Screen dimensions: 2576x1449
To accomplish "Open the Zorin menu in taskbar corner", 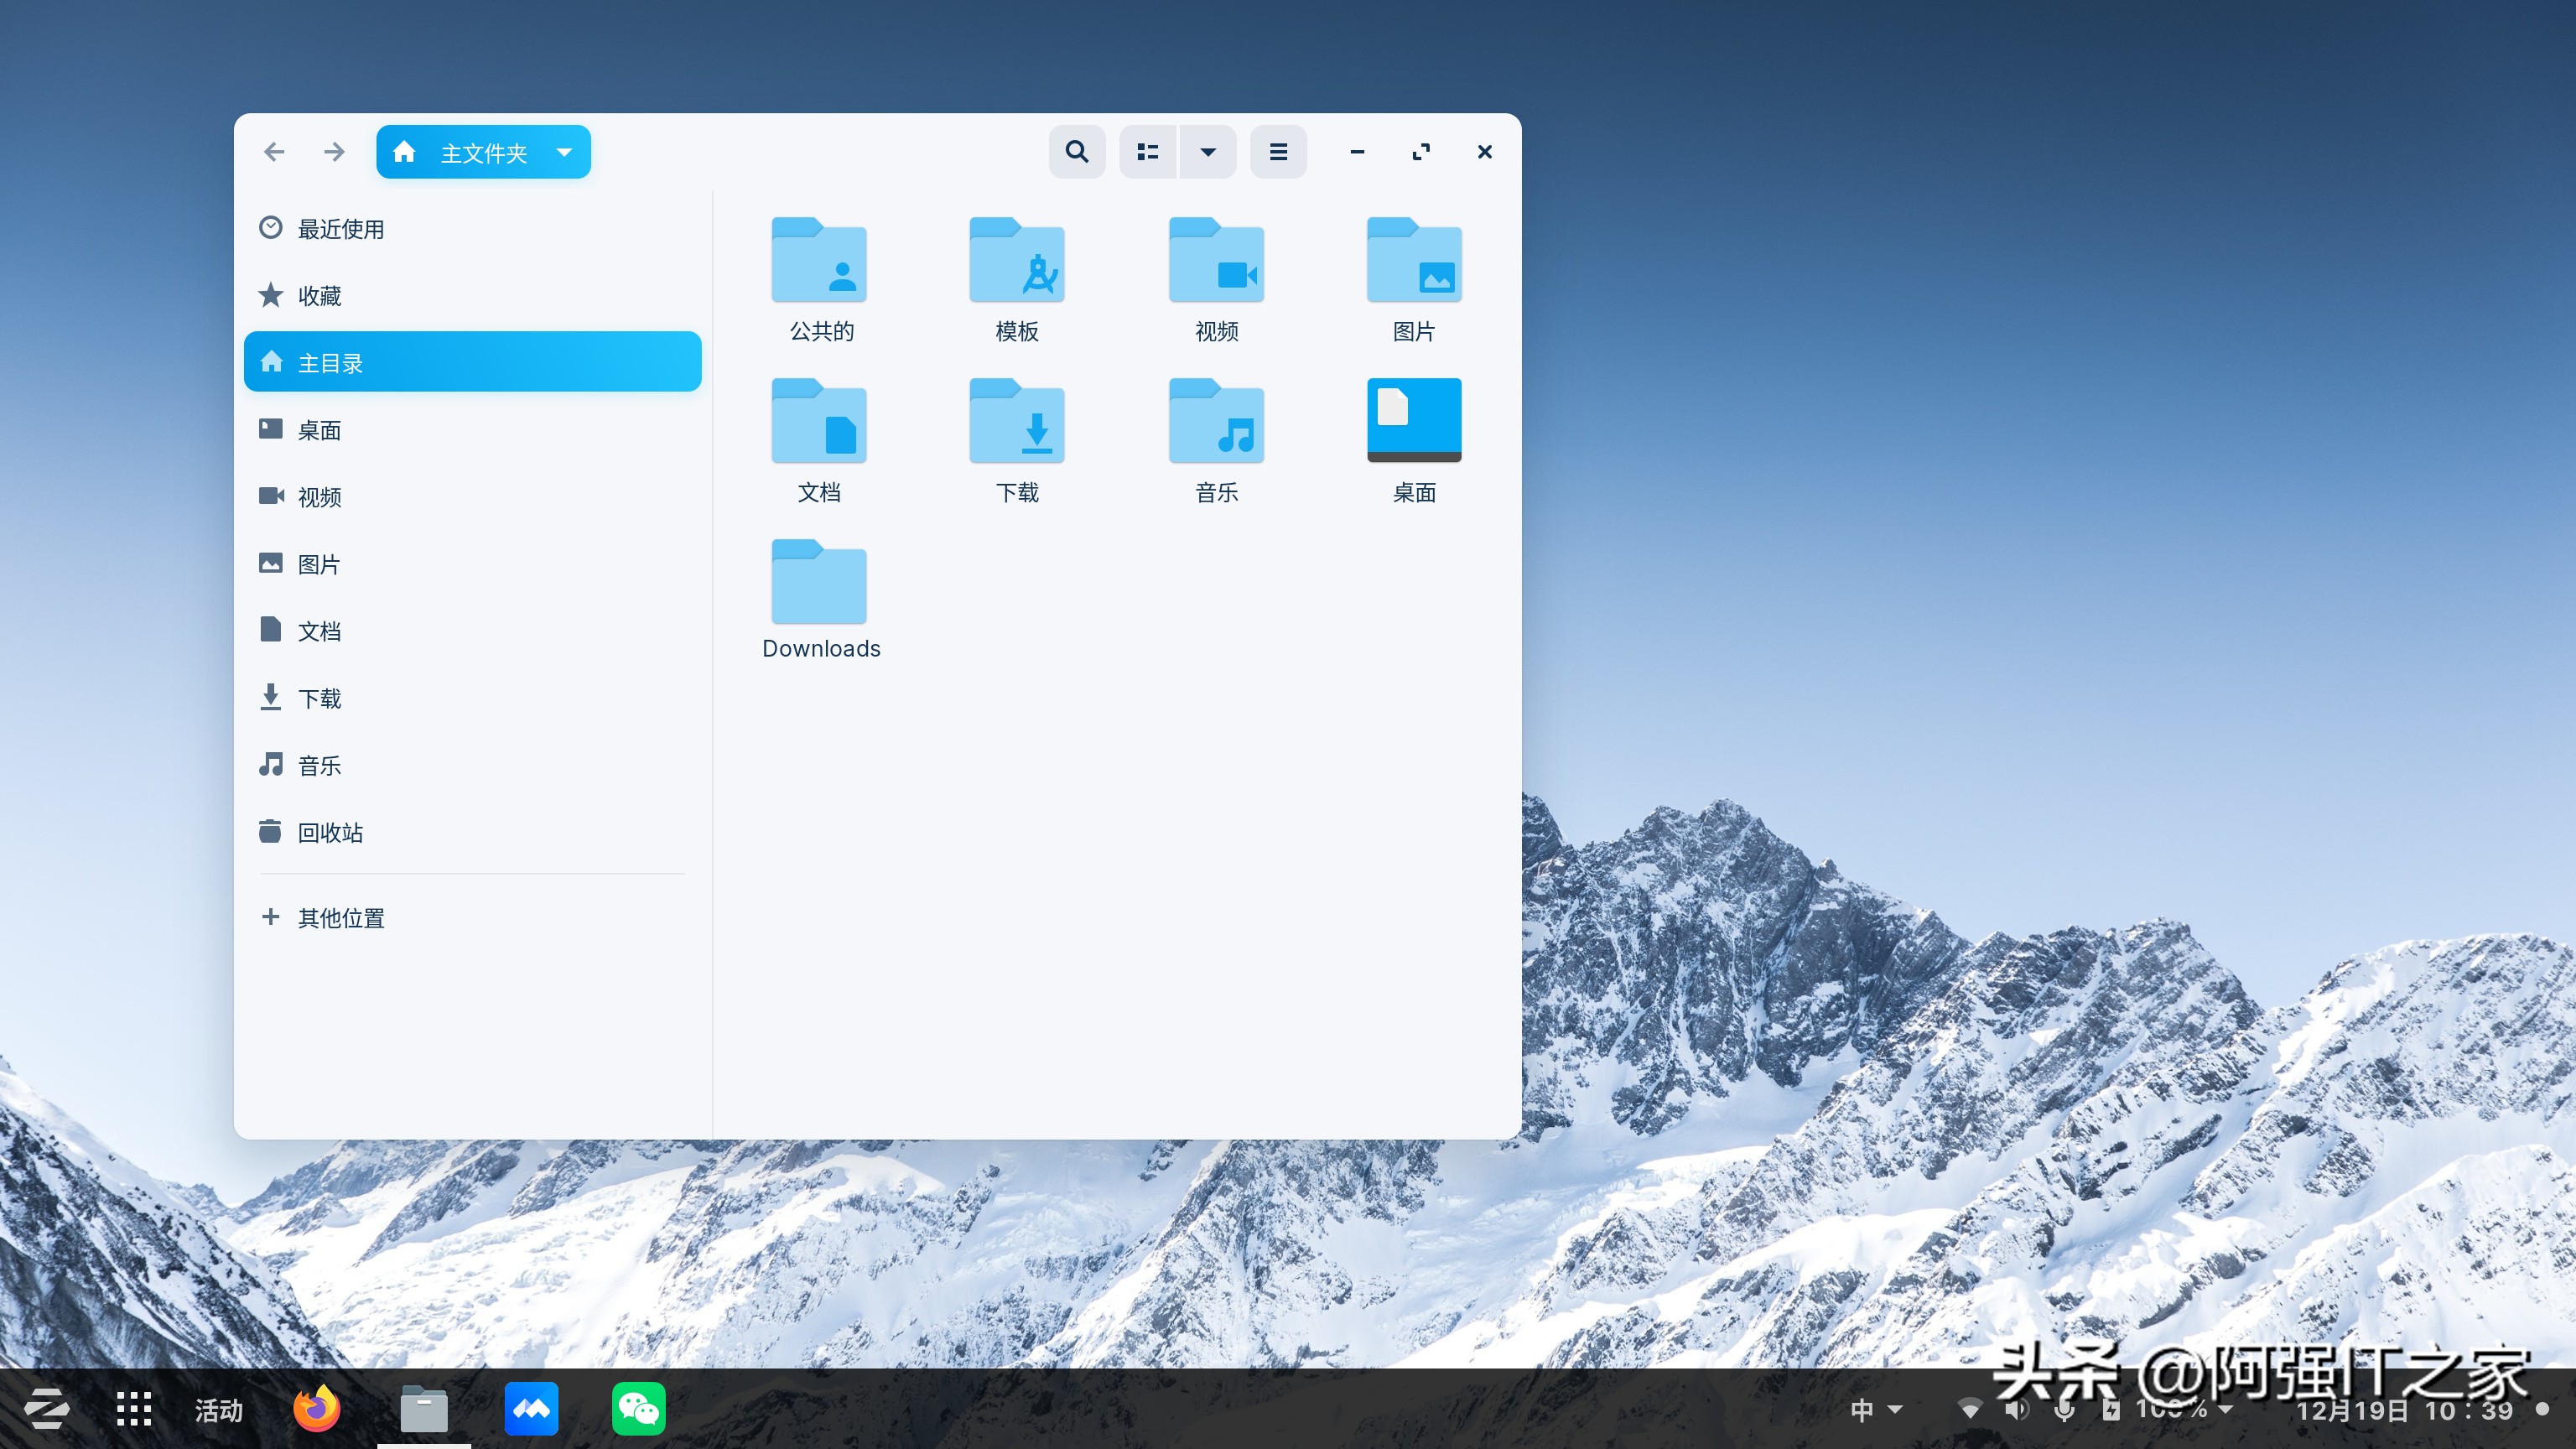I will pyautogui.click(x=47, y=1408).
